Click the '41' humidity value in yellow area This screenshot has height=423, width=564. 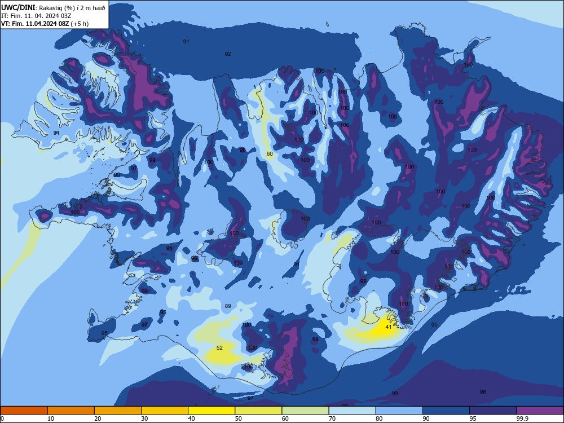point(388,327)
